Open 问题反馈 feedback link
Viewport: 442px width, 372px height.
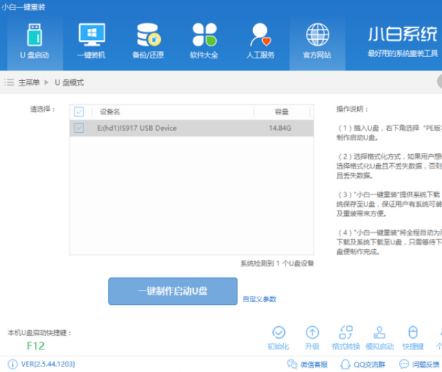click(419, 364)
